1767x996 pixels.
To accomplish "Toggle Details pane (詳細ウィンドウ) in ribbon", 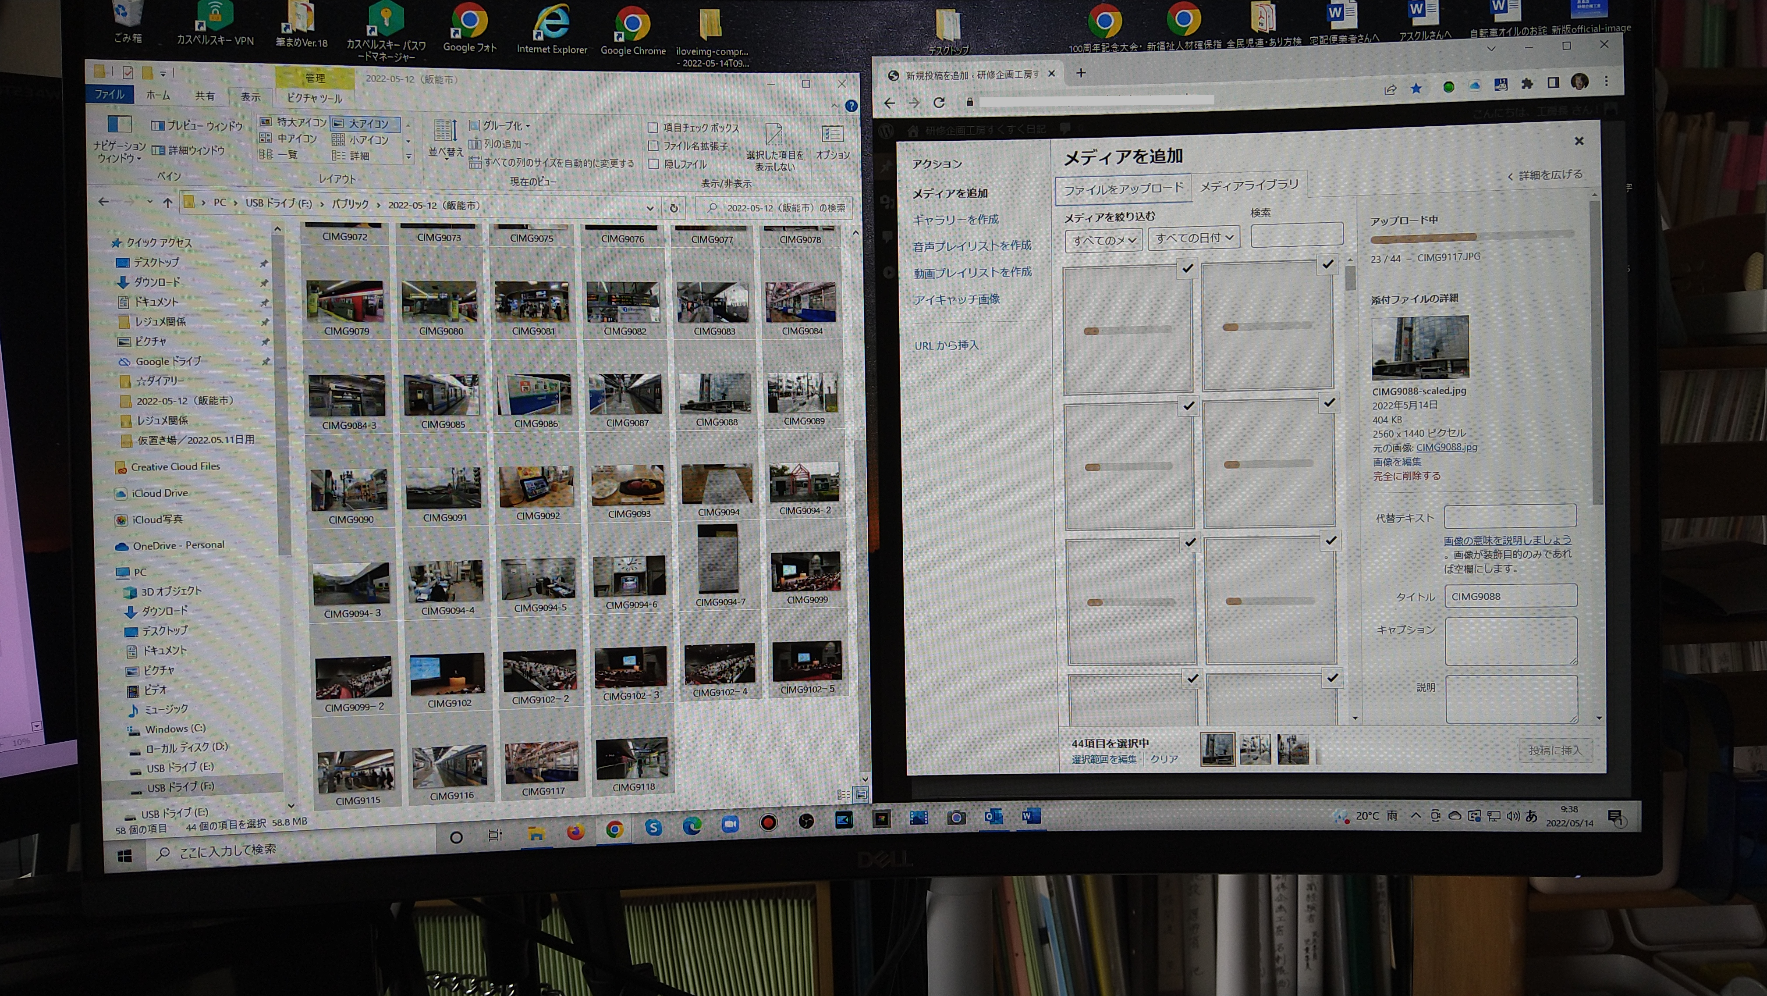I will click(188, 150).
